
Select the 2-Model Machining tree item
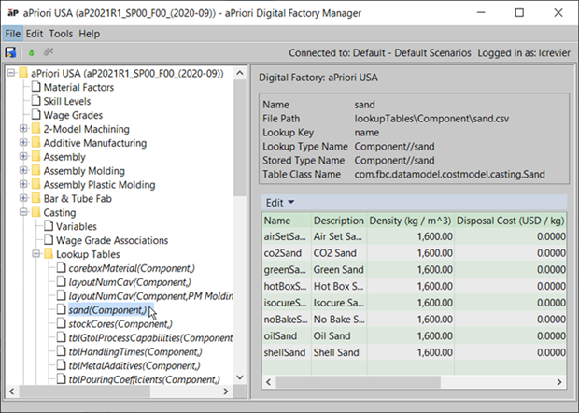tap(87, 129)
